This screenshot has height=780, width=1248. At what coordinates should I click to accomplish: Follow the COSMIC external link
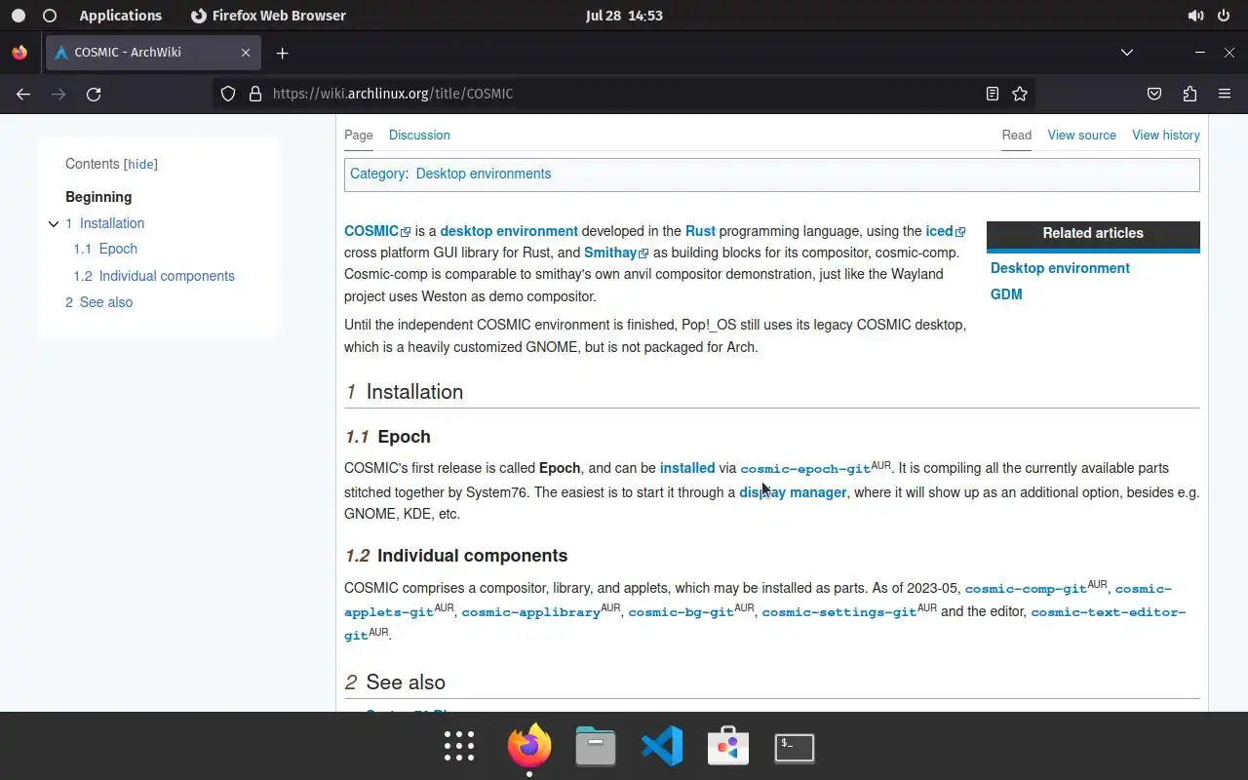[376, 231]
